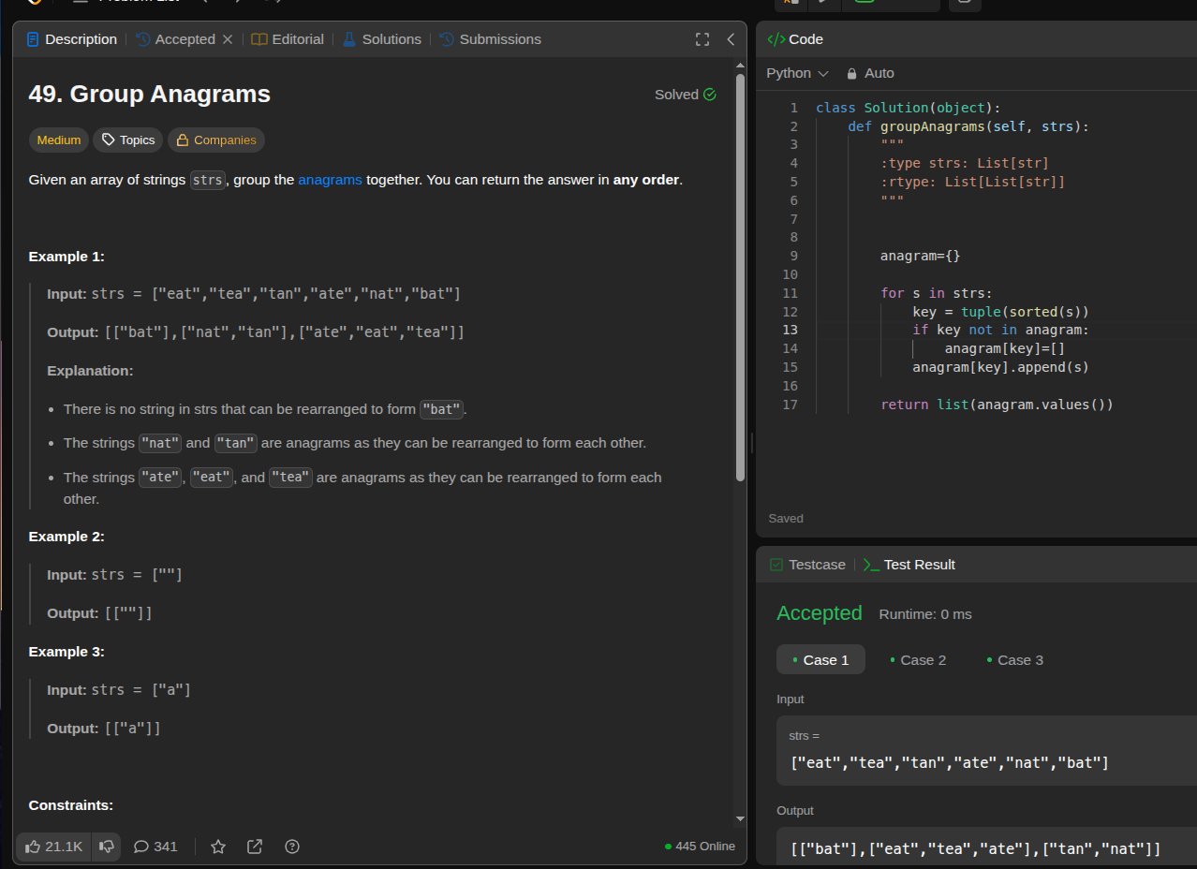Expand description panel to fullscreen
This screenshot has width=1197, height=869.
click(x=702, y=39)
